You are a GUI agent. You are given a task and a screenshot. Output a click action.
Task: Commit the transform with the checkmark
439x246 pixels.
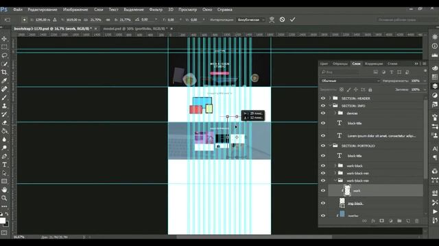tap(293, 20)
